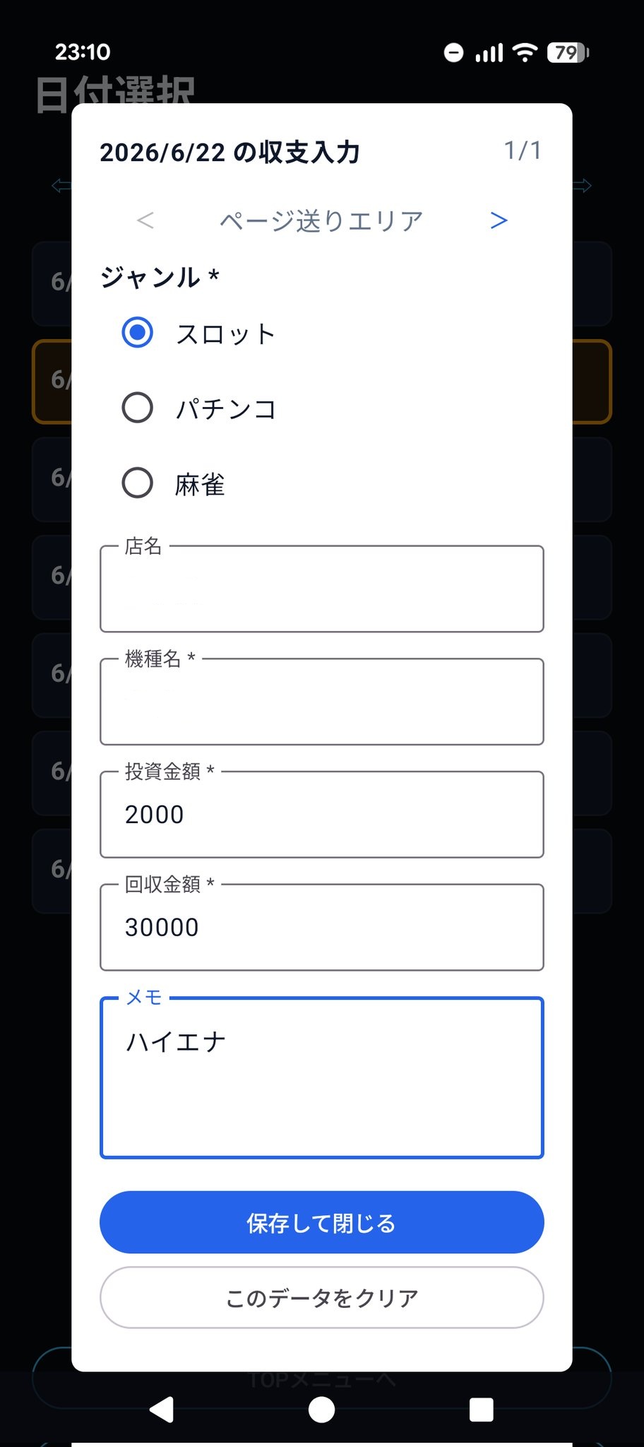This screenshot has width=644, height=1447.
Task: Tap the Android recent apps square
Action: [482, 1409]
